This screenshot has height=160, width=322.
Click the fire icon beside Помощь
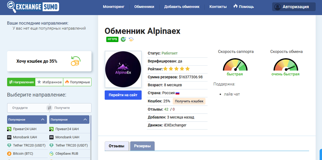(x=235, y=6)
